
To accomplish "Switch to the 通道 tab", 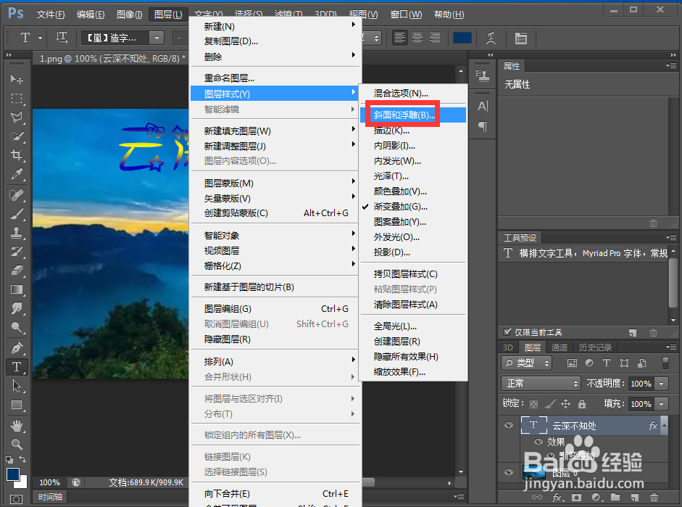I will point(559,347).
